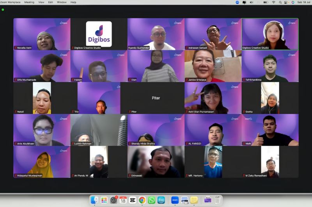
Task: Open Google Chrome from the dock
Action: [142, 200]
